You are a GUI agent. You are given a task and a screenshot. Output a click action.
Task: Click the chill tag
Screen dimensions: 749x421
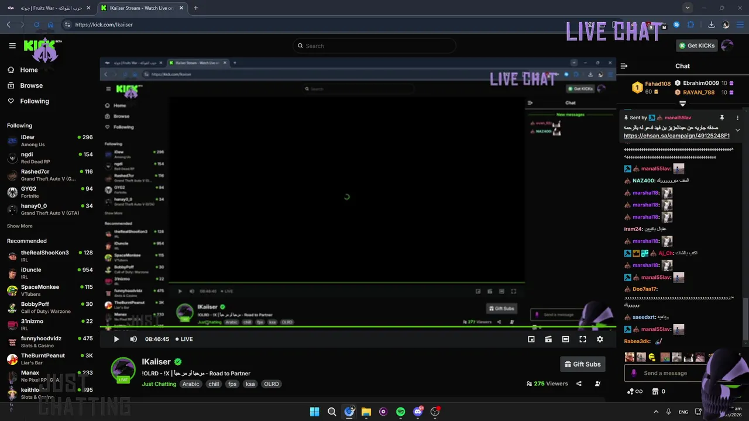[x=214, y=384]
